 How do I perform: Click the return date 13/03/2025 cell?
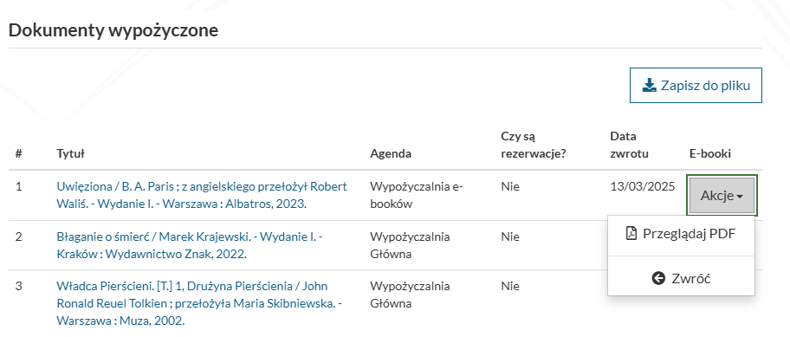pyautogui.click(x=643, y=187)
